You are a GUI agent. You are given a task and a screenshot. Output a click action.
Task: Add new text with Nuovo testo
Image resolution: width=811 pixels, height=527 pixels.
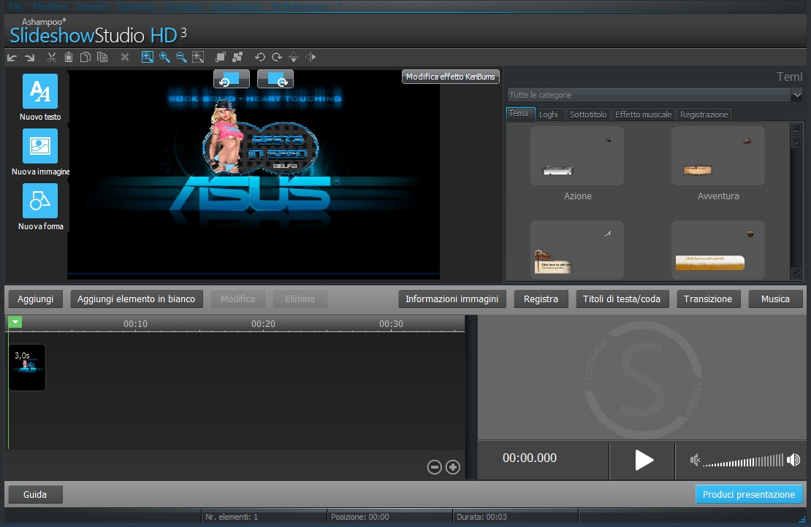[40, 98]
